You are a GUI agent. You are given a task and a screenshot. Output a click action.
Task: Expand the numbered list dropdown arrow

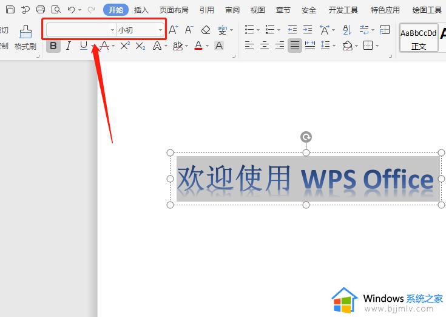pos(279,30)
